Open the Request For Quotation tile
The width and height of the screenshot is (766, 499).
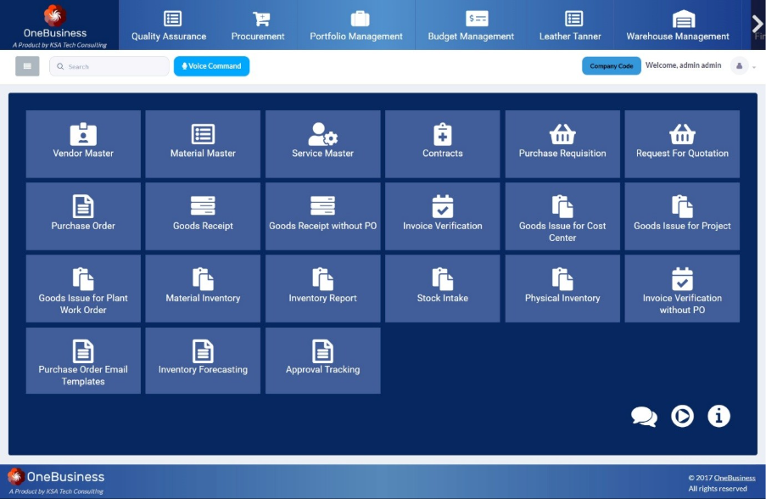682,143
